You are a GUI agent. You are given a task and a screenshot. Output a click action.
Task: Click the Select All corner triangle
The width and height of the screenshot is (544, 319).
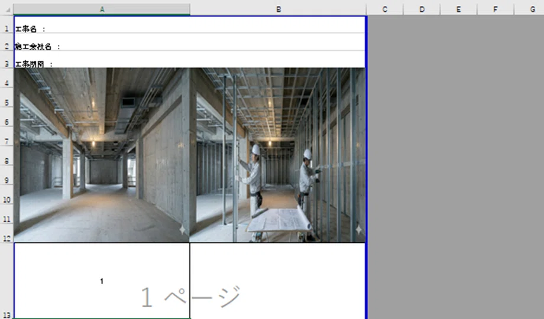coord(7,9)
